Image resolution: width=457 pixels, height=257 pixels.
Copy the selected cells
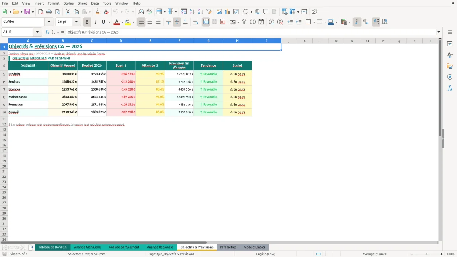click(x=76, y=12)
